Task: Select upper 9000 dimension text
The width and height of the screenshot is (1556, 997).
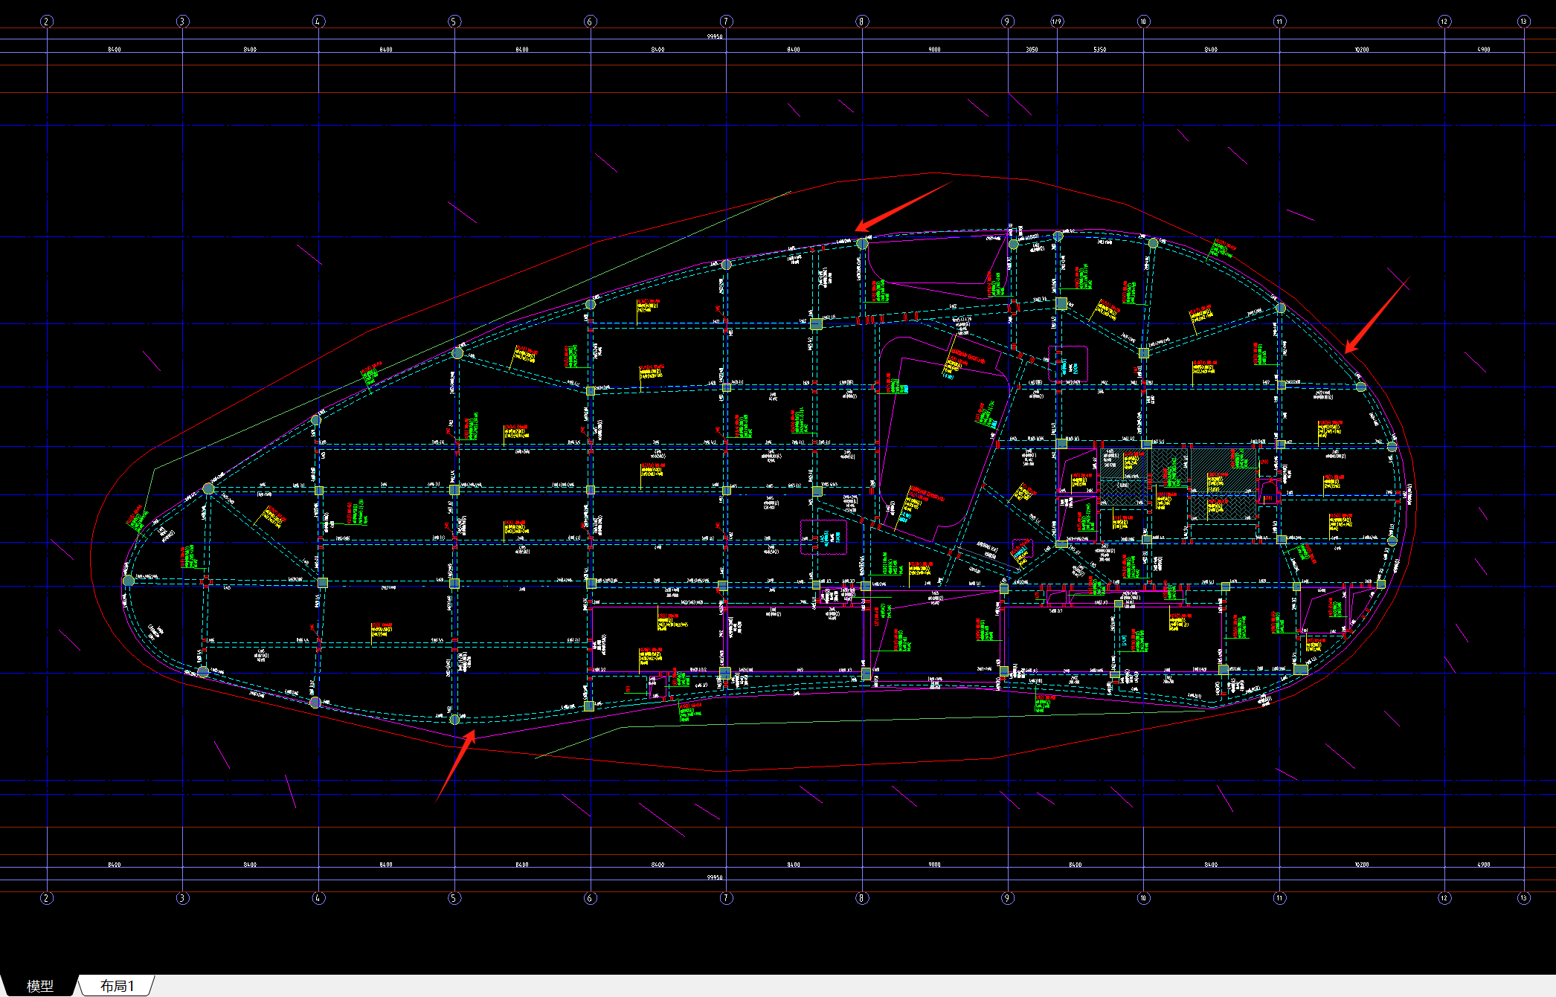Action: (x=935, y=50)
